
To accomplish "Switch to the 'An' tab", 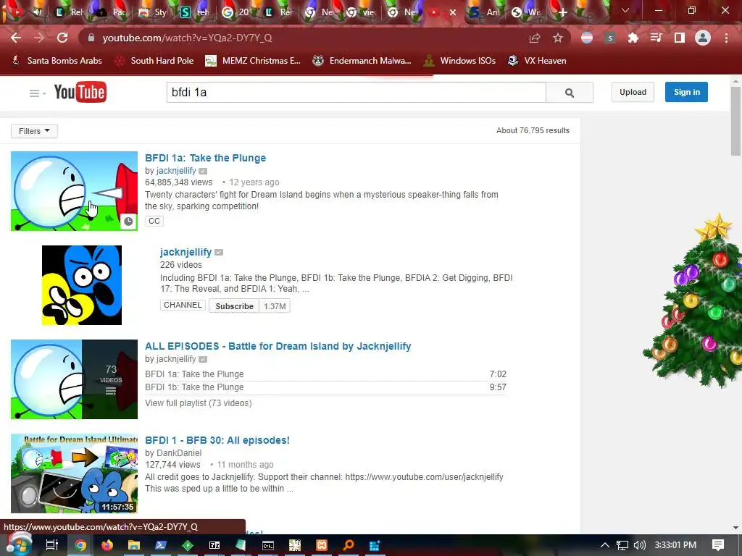I will pos(484,12).
